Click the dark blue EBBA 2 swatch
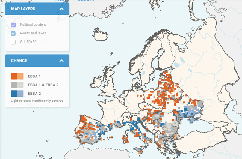 14,94
